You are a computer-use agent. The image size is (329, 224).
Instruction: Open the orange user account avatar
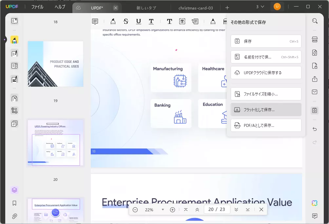coord(277,7)
